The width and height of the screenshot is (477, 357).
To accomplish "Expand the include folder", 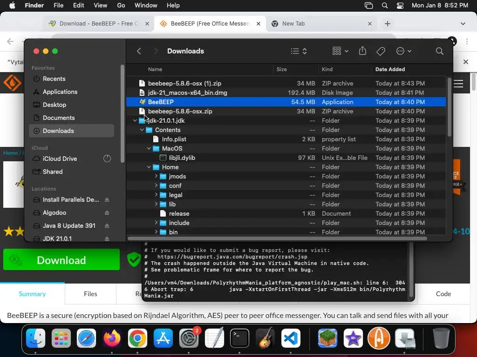I will coord(156,223).
